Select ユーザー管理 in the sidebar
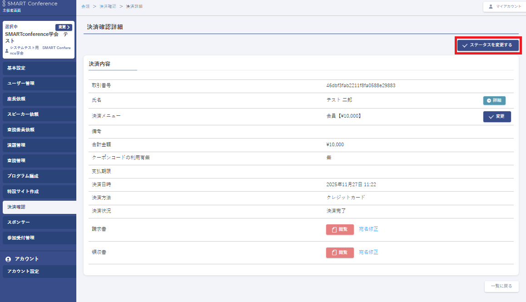This screenshot has width=526, height=302. 38,84
